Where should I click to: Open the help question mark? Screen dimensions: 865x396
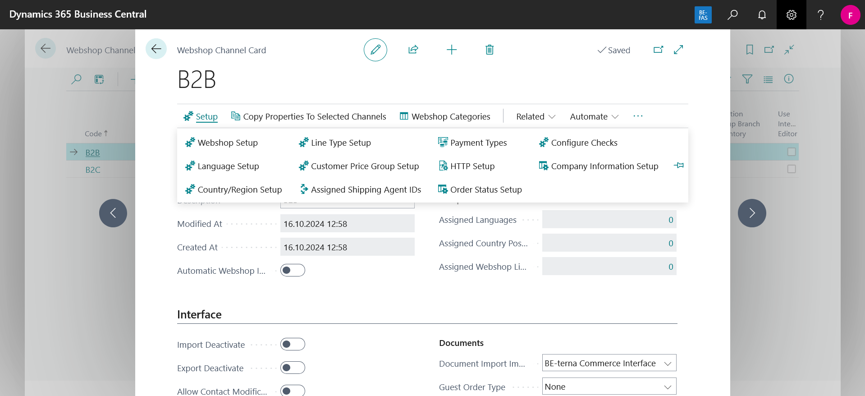[821, 14]
